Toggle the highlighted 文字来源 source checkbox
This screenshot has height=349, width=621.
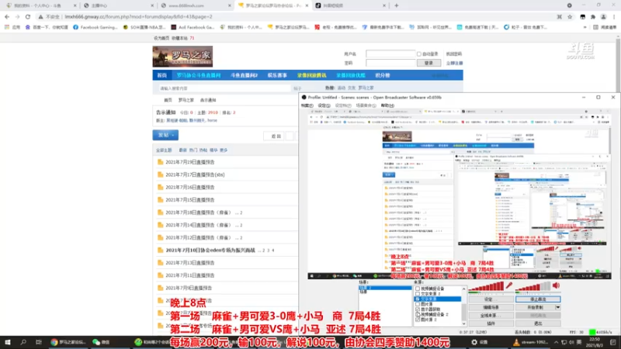(x=418, y=299)
